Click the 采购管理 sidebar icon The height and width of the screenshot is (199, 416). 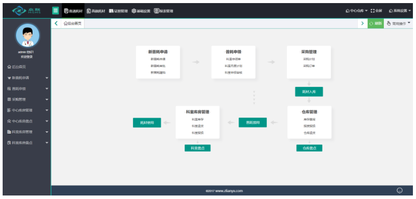click(9, 99)
